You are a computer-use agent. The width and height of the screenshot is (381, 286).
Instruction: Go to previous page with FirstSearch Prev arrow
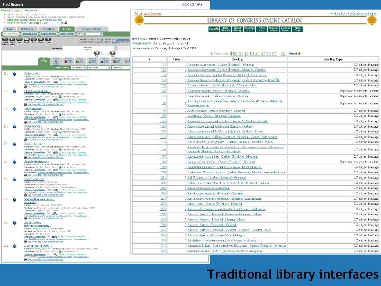[97, 53]
